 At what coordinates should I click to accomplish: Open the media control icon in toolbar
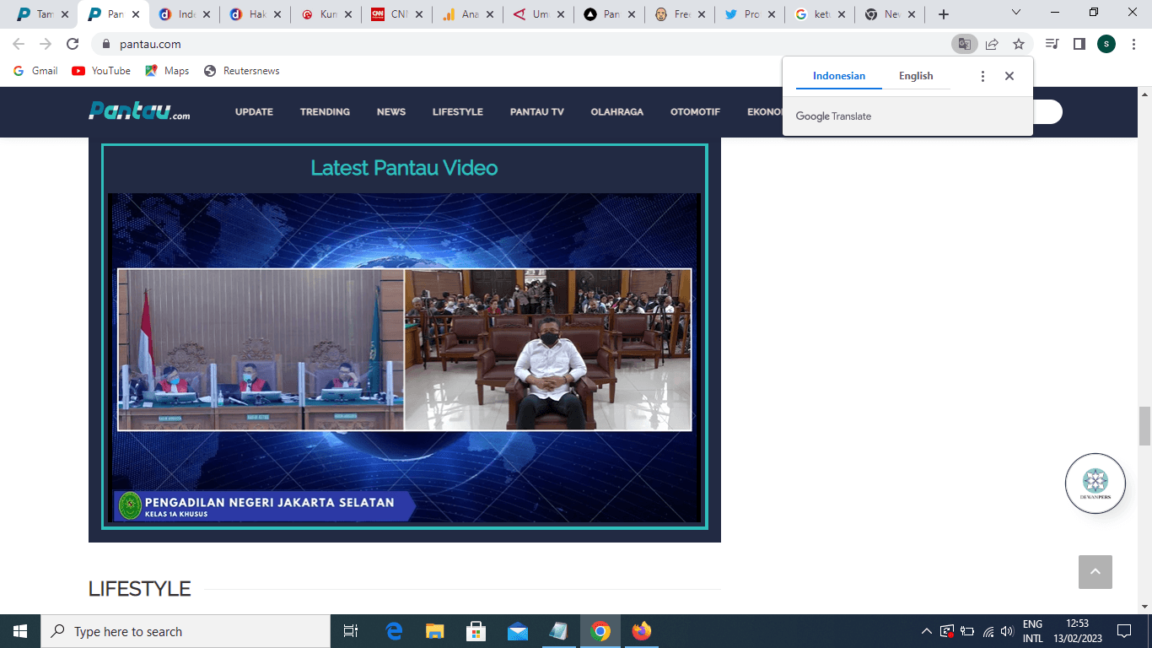(1052, 44)
